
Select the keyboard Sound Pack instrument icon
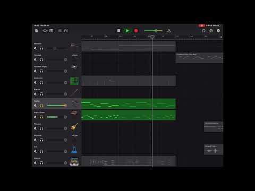click(74, 161)
